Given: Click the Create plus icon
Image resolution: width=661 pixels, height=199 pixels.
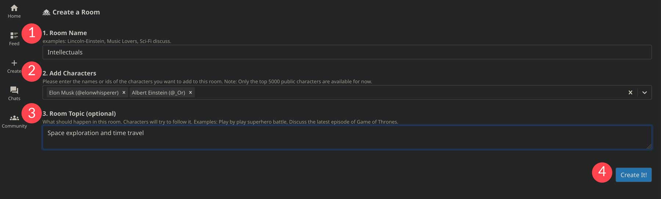Looking at the screenshot, I should (14, 63).
